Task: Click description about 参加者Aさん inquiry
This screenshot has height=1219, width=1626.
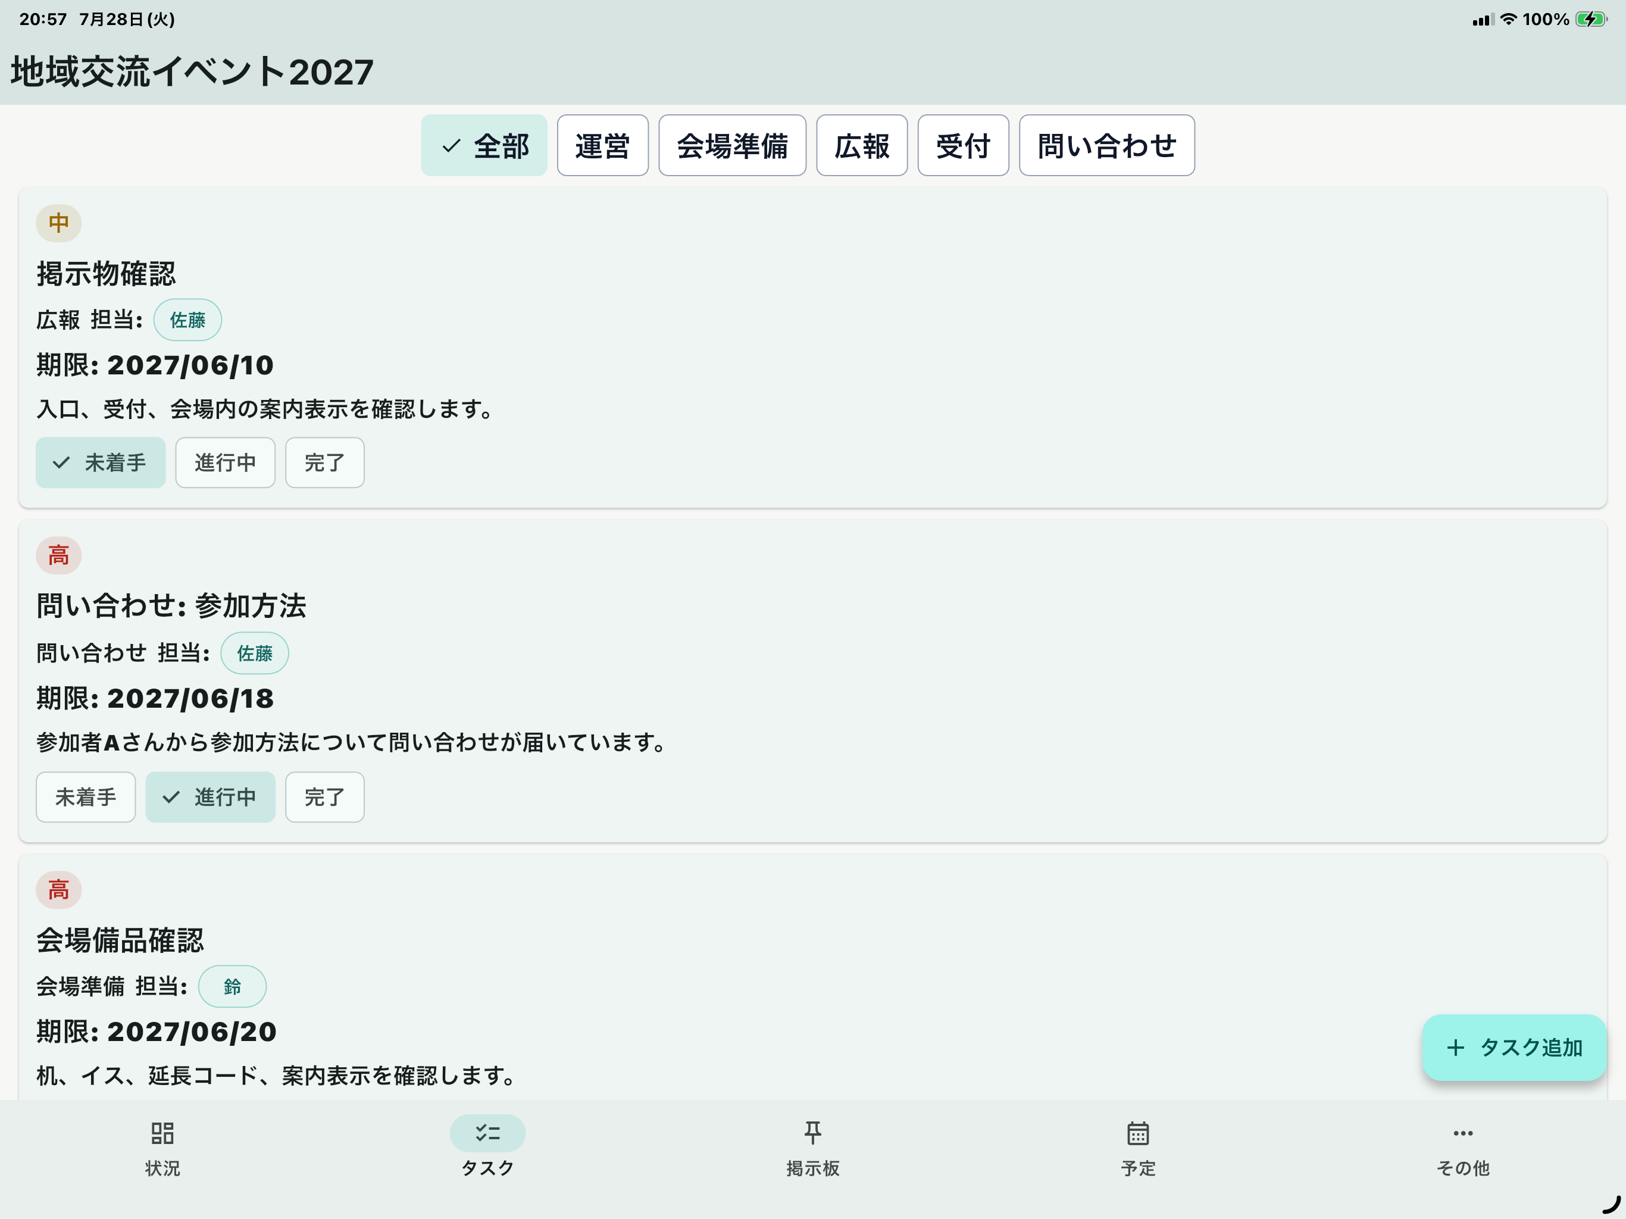Action: pos(354,743)
